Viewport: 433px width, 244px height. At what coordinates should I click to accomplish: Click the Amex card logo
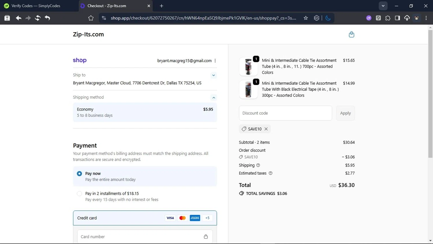(x=195, y=218)
